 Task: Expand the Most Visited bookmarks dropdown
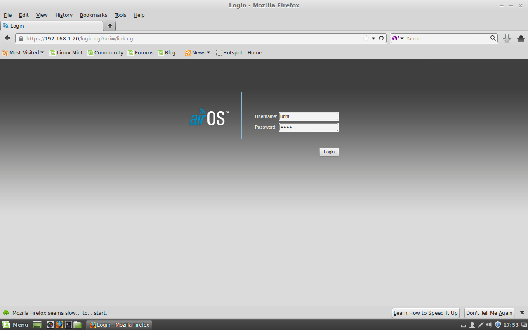[23, 52]
